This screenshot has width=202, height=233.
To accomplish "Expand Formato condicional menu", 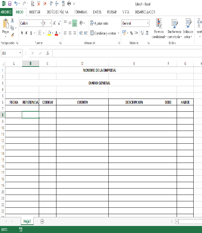I will click(x=159, y=28).
